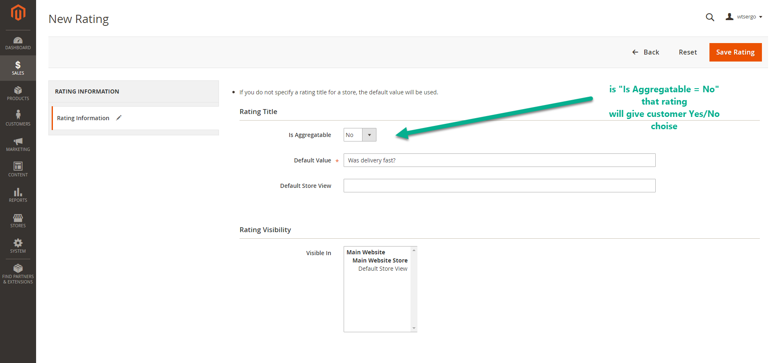
Task: Click the Visible In list scroll up arrow
Action: click(x=414, y=250)
